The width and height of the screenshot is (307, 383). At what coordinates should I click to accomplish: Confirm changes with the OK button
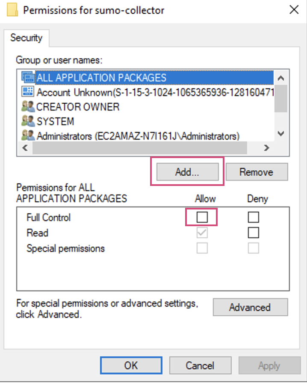[x=131, y=365]
